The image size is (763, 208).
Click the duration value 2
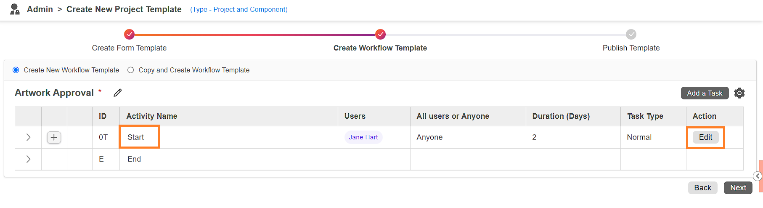point(534,137)
